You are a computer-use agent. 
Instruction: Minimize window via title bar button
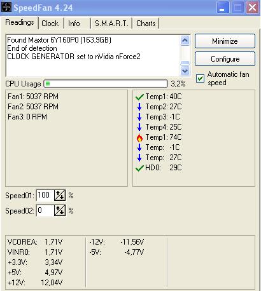coord(223,8)
